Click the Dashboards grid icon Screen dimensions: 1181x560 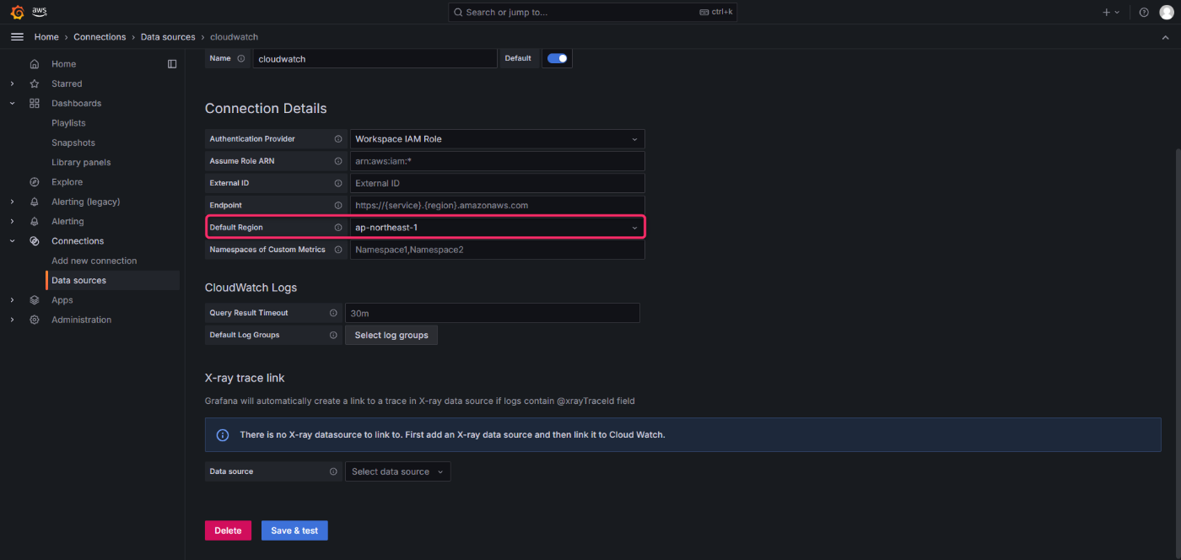point(35,103)
